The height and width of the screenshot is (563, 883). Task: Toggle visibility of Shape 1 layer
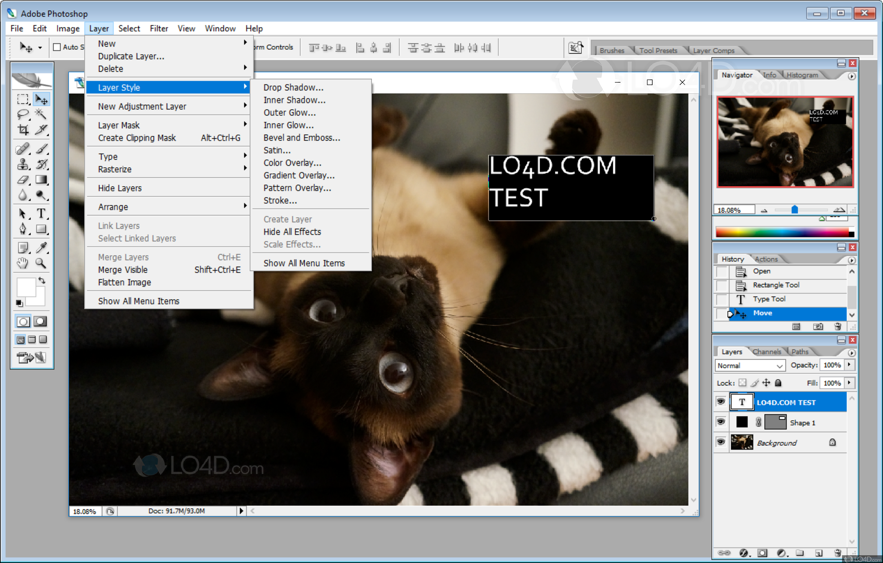[x=721, y=422]
